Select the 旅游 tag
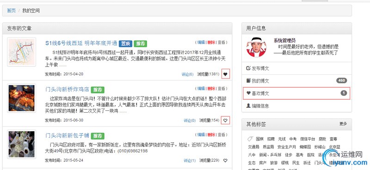 point(274,163)
